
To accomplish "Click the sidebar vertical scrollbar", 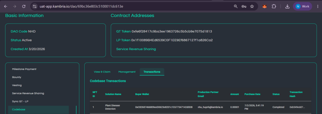I will click(76, 110).
